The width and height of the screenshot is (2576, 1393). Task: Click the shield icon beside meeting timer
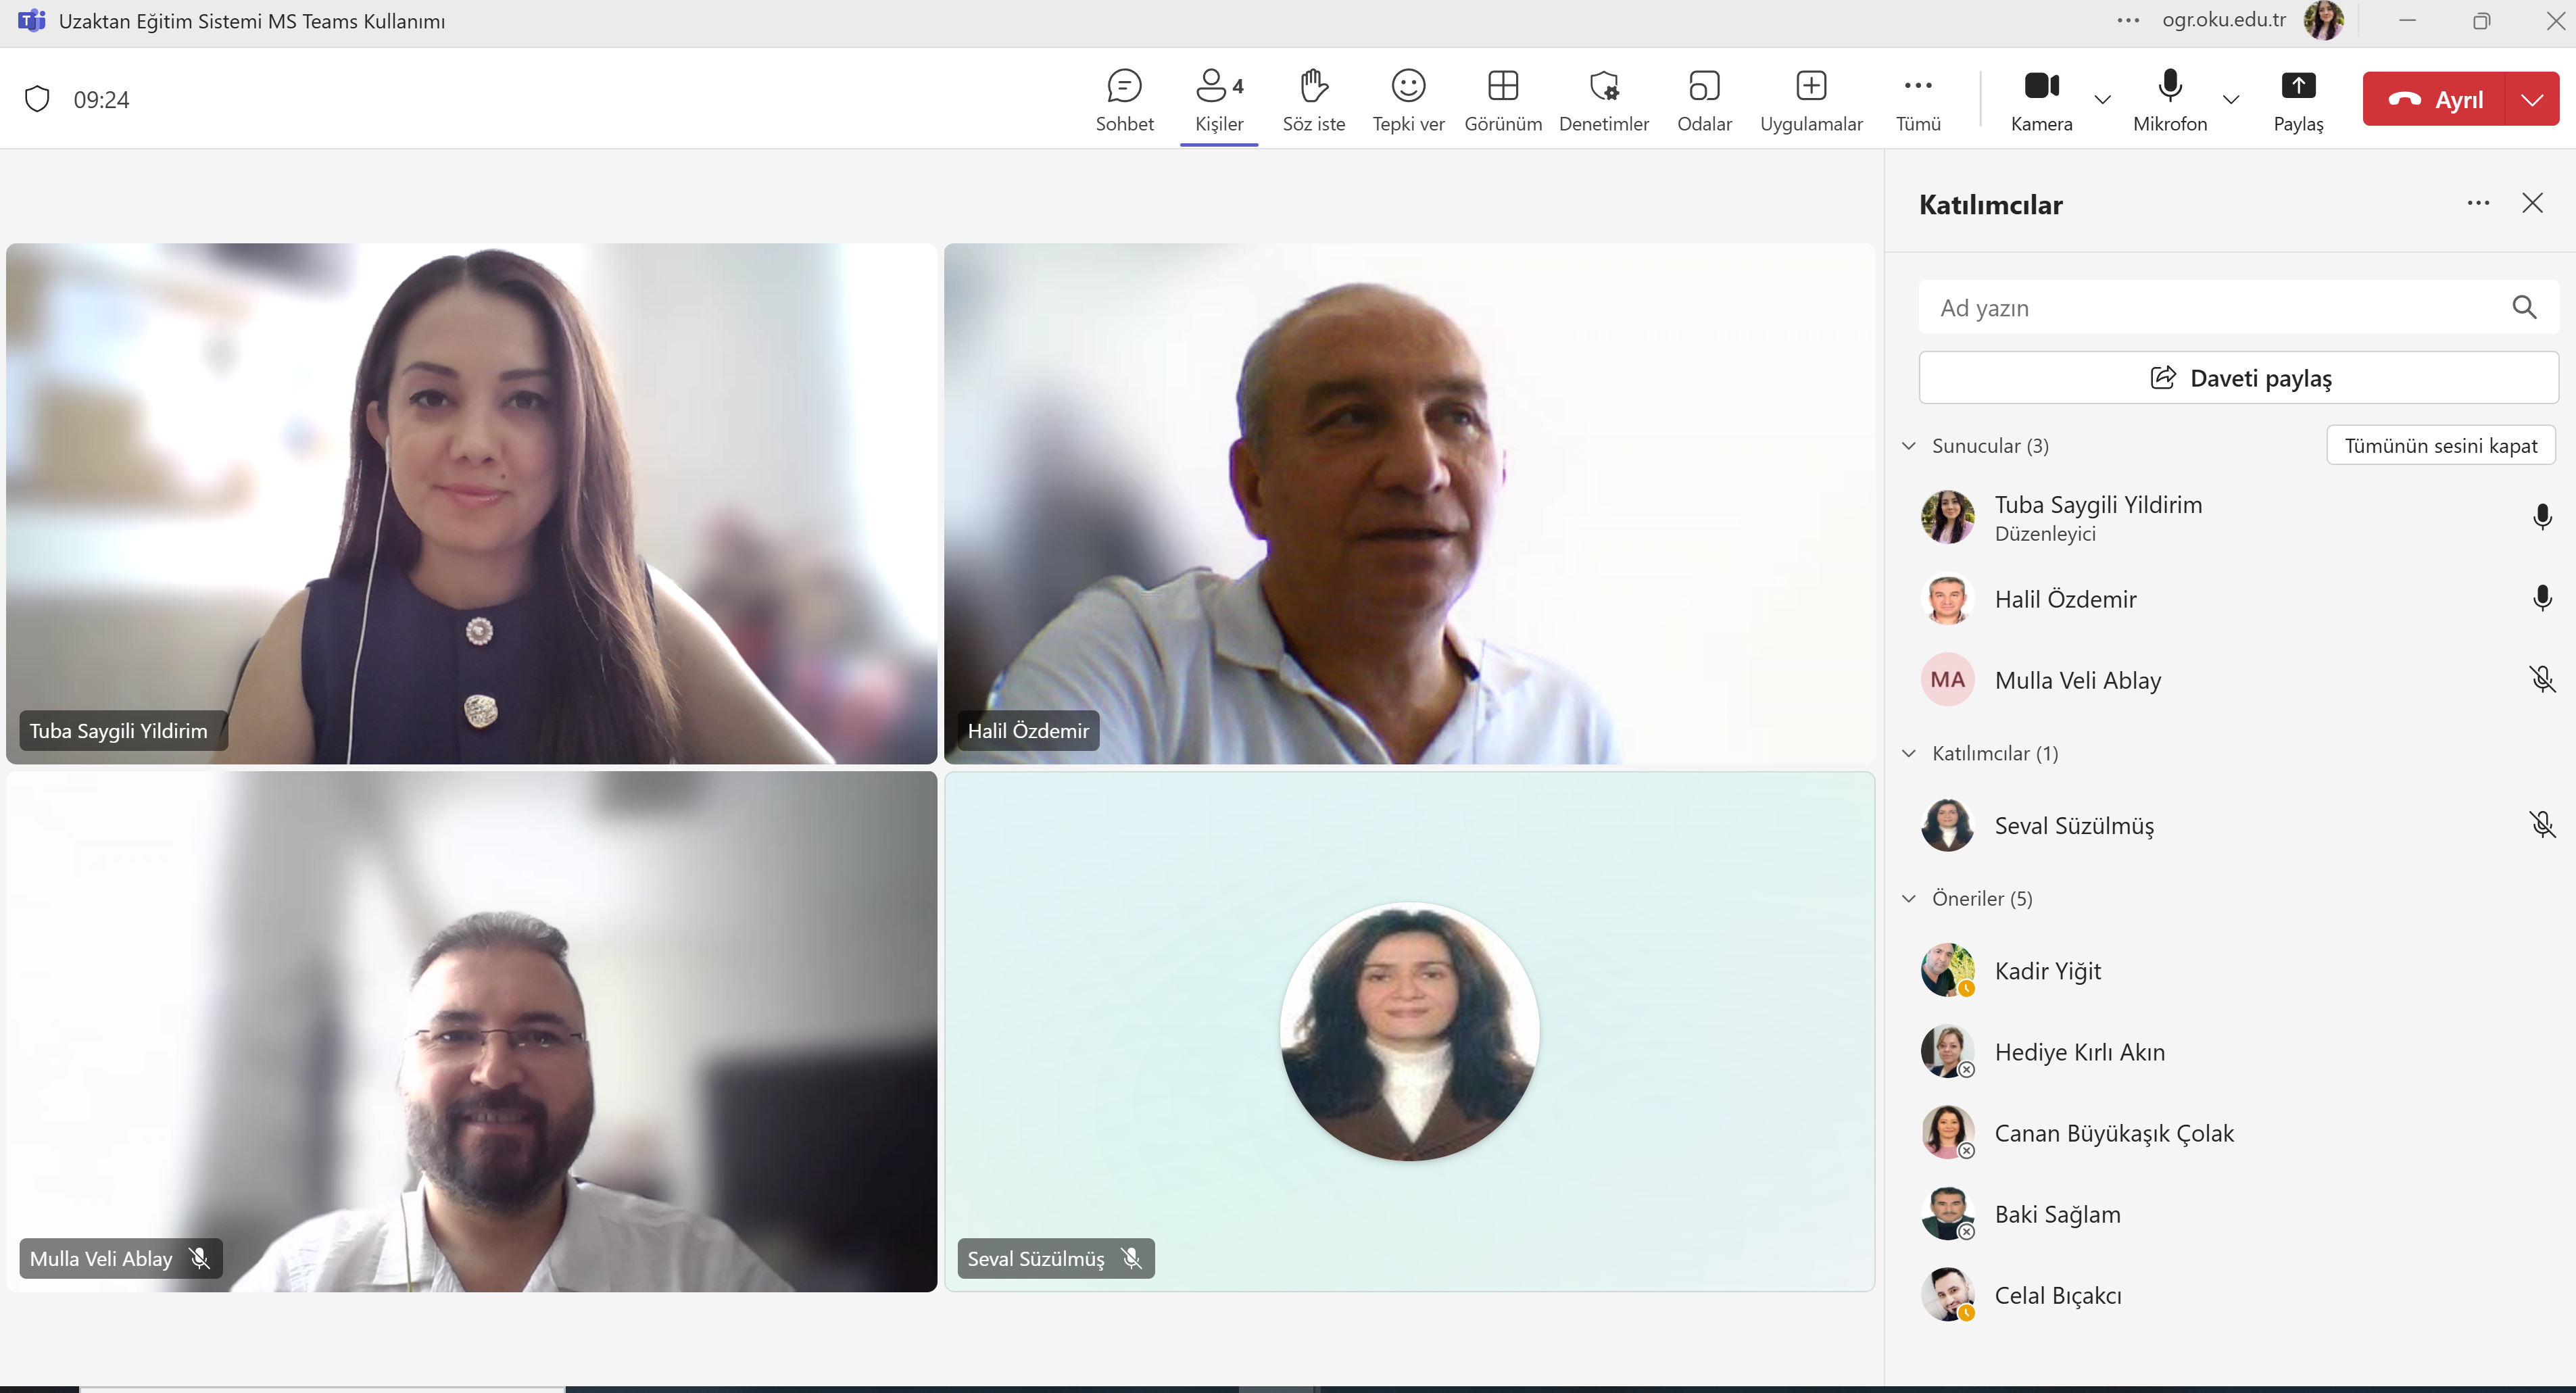tap(37, 99)
